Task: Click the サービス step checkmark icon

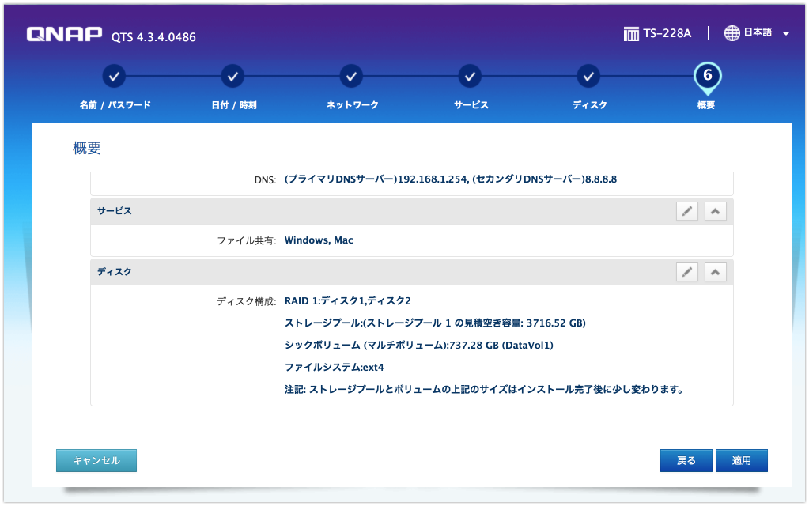Action: 470,76
